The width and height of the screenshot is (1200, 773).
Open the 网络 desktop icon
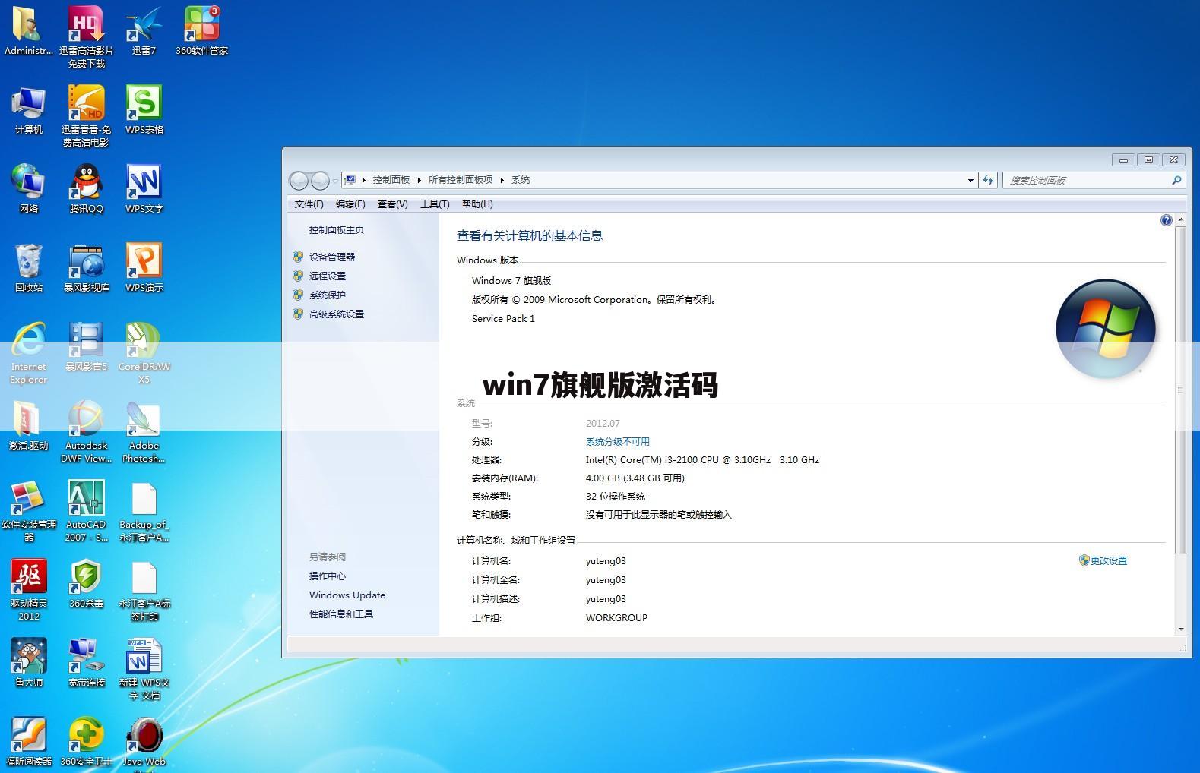point(28,188)
